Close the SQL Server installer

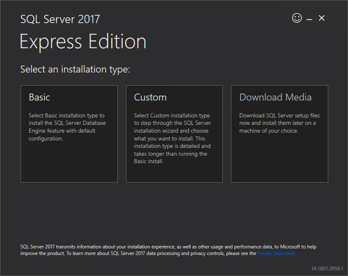[322, 18]
